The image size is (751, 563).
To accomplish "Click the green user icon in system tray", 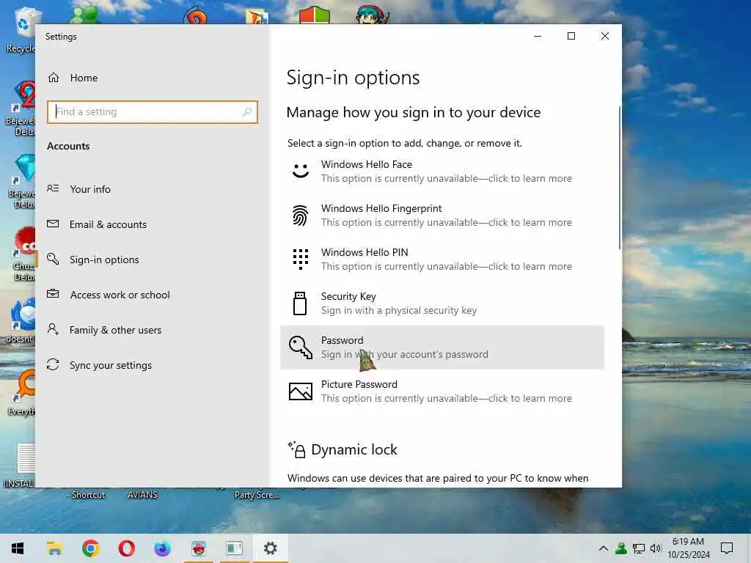I will tap(621, 548).
